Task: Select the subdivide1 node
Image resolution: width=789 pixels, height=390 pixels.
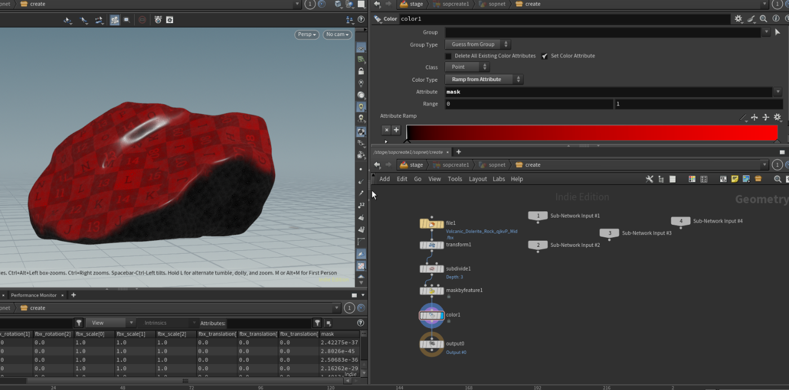Action: [432, 269]
